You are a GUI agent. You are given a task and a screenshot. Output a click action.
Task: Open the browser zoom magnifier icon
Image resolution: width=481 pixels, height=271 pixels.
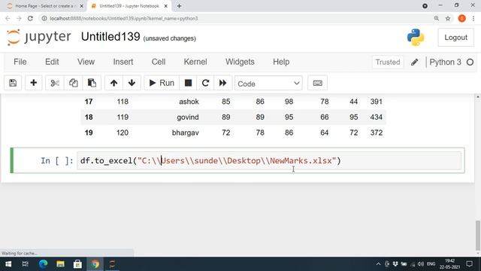(x=436, y=18)
